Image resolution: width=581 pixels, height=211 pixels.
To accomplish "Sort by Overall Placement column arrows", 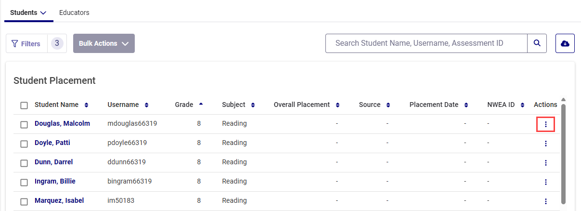I will click(338, 105).
